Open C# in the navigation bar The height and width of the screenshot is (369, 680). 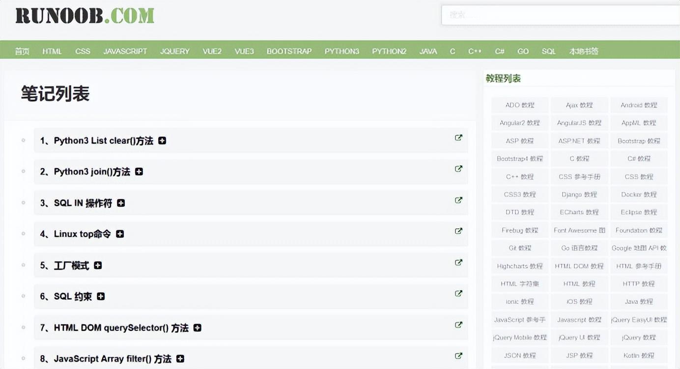(500, 51)
